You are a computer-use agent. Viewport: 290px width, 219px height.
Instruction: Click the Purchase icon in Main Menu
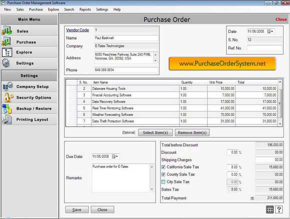coord(6,41)
